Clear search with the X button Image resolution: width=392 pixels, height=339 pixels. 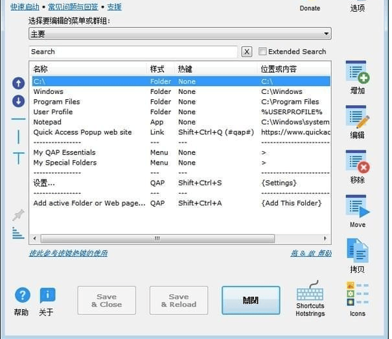[247, 52]
